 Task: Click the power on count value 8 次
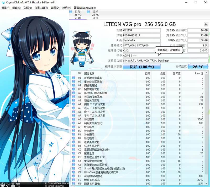point(198,46)
